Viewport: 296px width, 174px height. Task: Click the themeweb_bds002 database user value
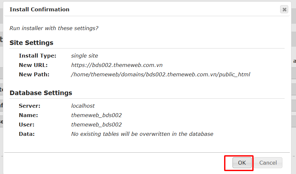point(97,125)
